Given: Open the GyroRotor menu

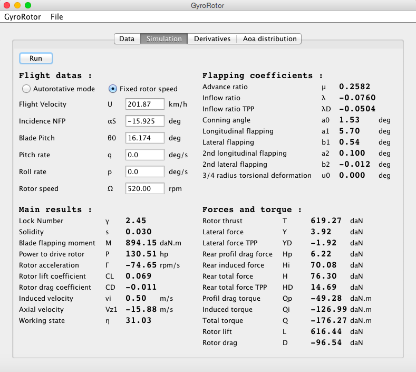Looking at the screenshot, I should (23, 17).
